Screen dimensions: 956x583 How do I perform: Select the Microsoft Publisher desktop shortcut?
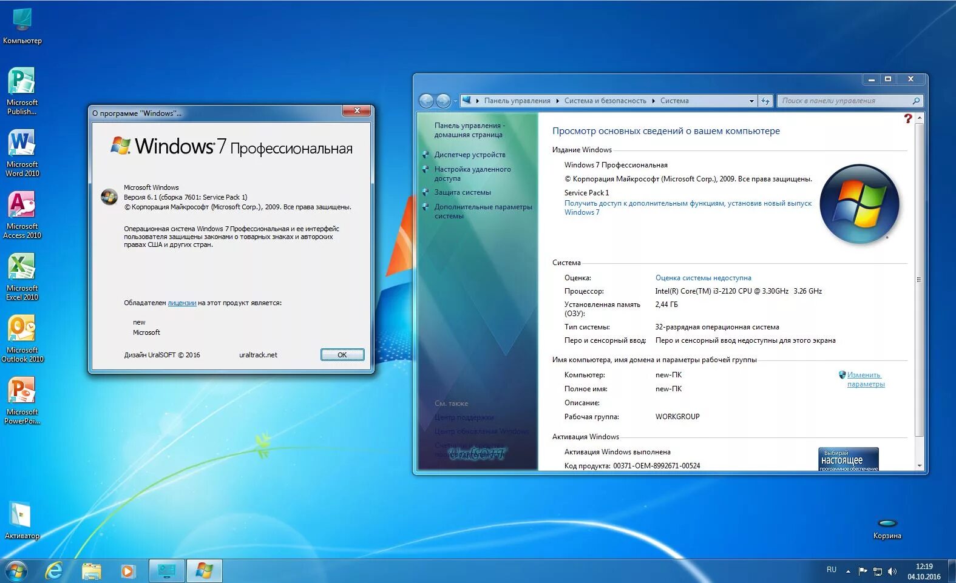coord(22,91)
